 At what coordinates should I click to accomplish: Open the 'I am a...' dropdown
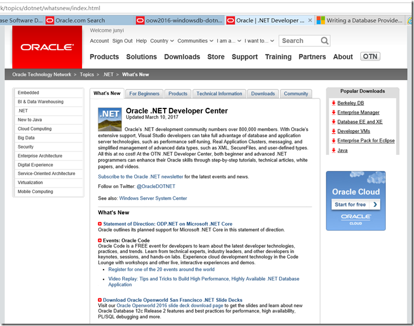pyautogui.click(x=228, y=41)
